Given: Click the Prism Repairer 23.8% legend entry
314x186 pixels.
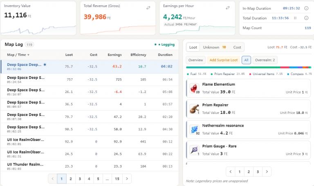Looking at the screenshot, I should [228, 74].
